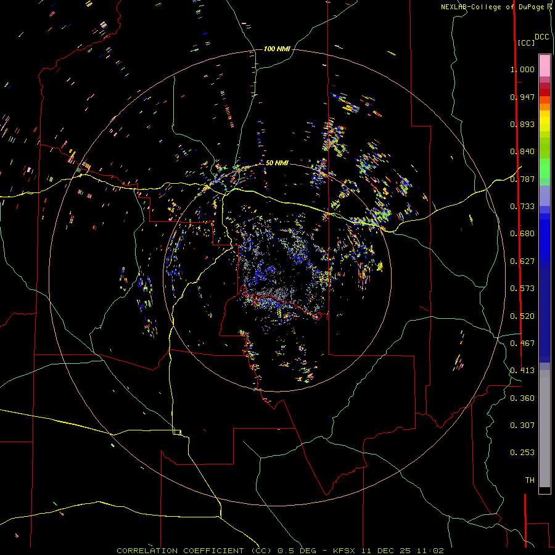Click the 0.787 scale value

coord(522,179)
